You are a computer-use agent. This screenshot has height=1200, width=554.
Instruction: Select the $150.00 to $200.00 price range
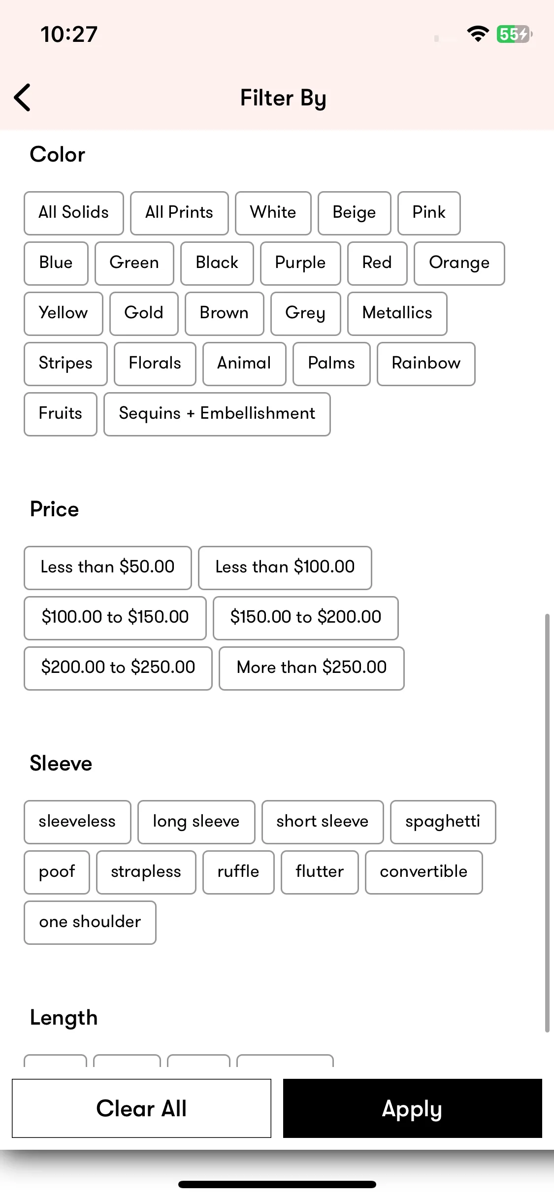point(306,618)
